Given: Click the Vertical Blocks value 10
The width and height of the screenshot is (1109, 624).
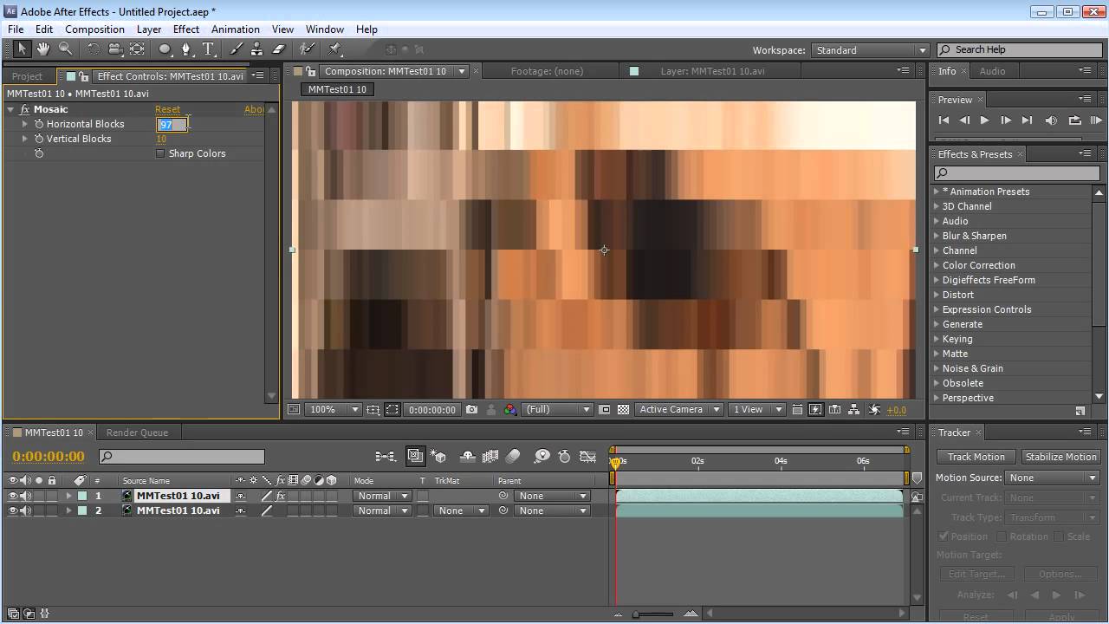Looking at the screenshot, I should (x=161, y=139).
